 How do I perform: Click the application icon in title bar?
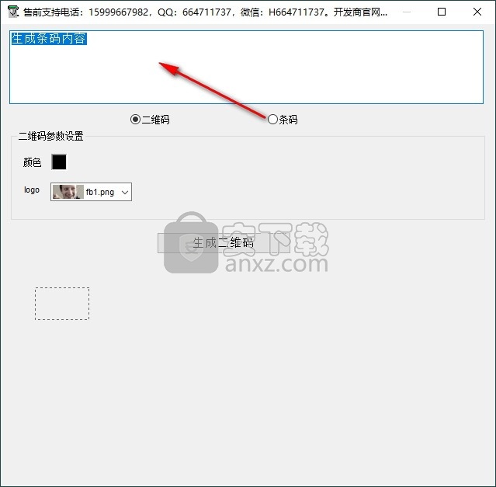[13, 12]
